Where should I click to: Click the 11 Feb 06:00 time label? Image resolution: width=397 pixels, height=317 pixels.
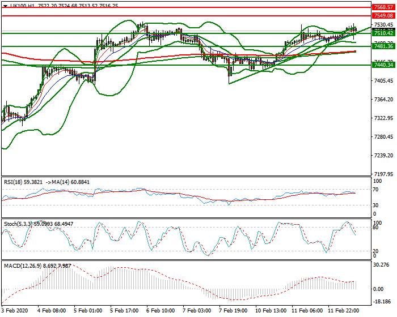(307, 310)
